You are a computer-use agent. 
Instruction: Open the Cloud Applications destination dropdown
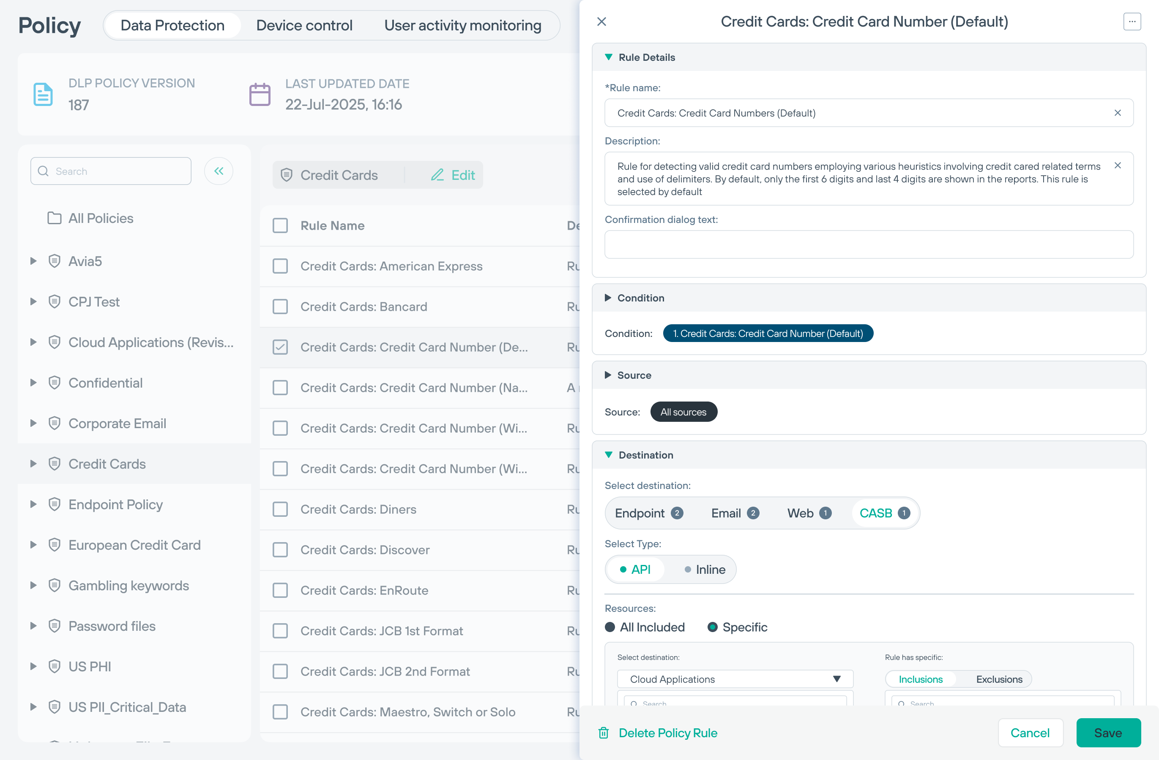735,679
